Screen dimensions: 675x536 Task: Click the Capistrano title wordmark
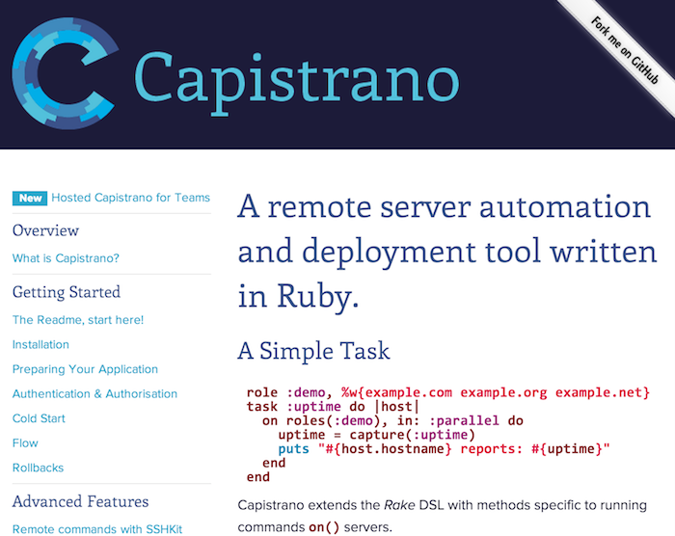[297, 83]
